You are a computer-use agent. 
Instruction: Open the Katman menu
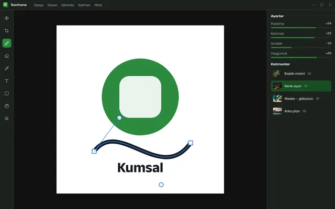tap(84, 5)
